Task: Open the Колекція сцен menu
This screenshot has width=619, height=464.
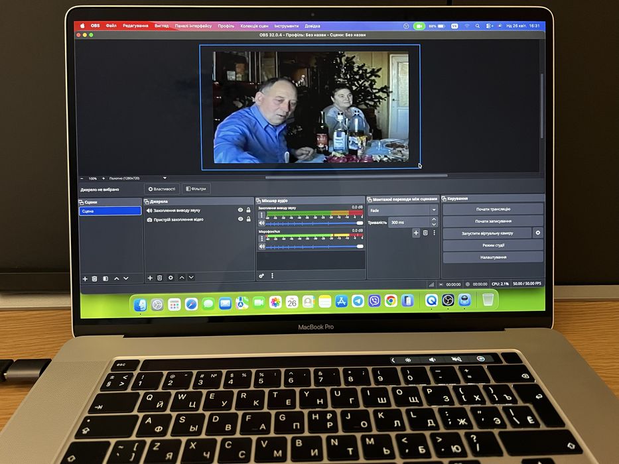Action: coord(254,26)
